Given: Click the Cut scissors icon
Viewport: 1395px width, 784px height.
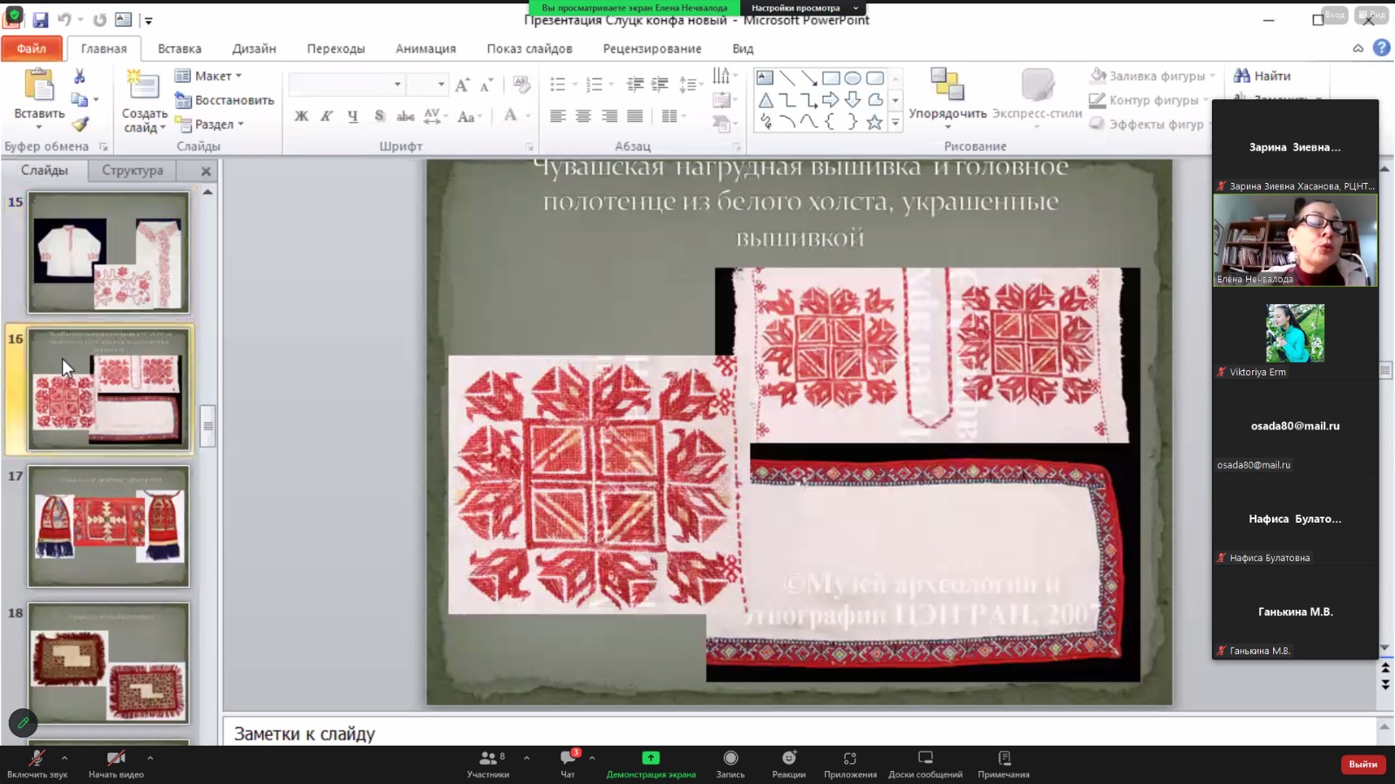Looking at the screenshot, I should click(x=79, y=77).
